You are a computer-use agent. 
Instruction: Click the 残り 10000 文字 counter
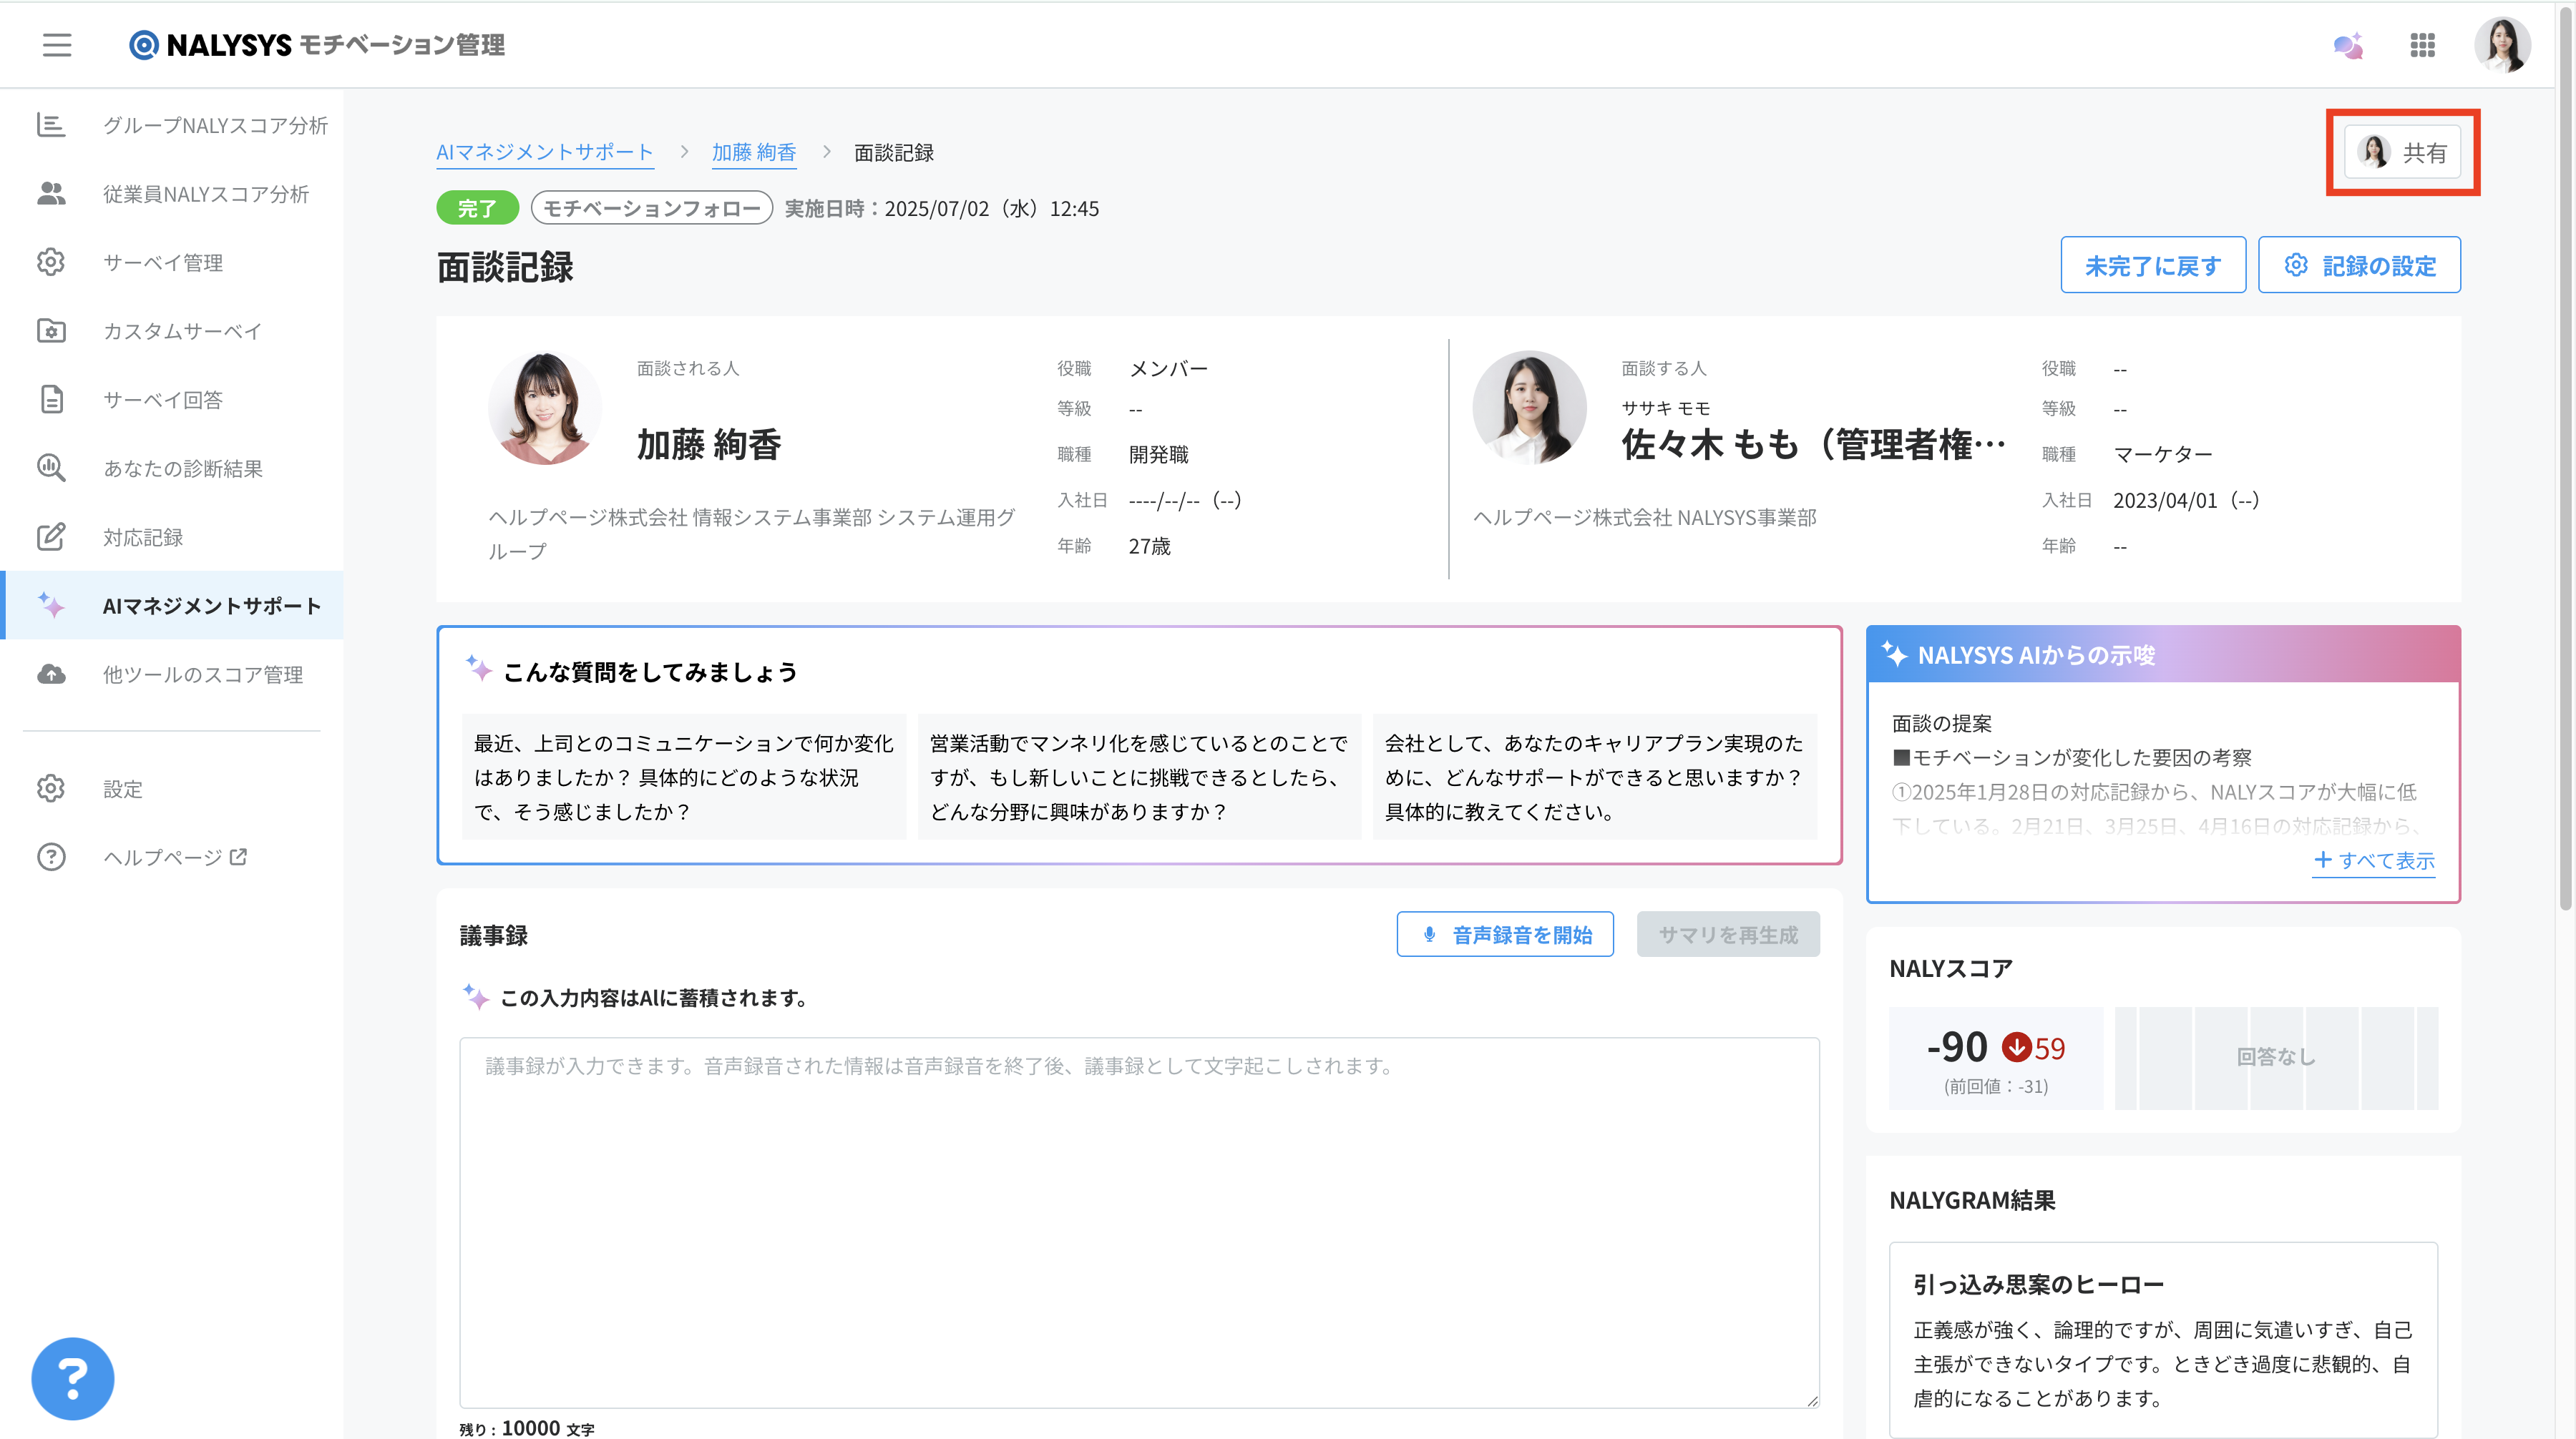coord(527,1428)
